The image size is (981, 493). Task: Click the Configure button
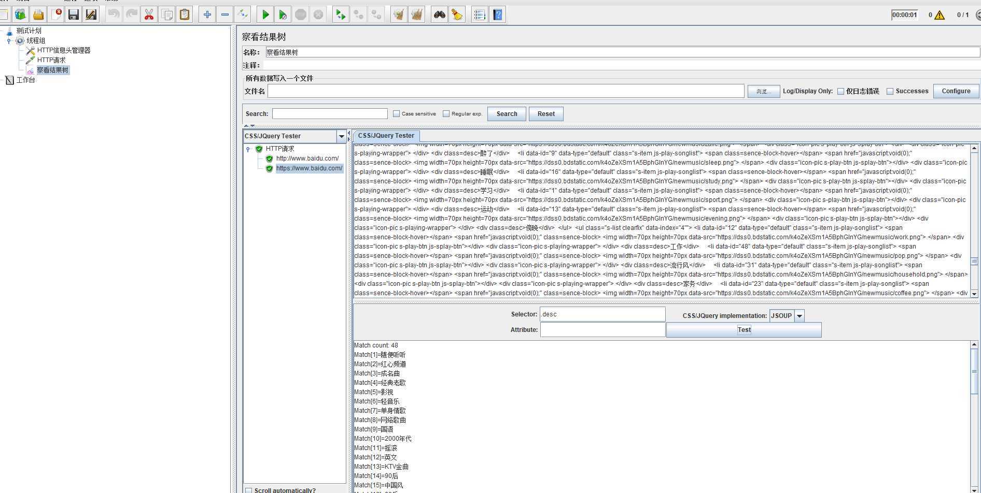[x=956, y=91]
